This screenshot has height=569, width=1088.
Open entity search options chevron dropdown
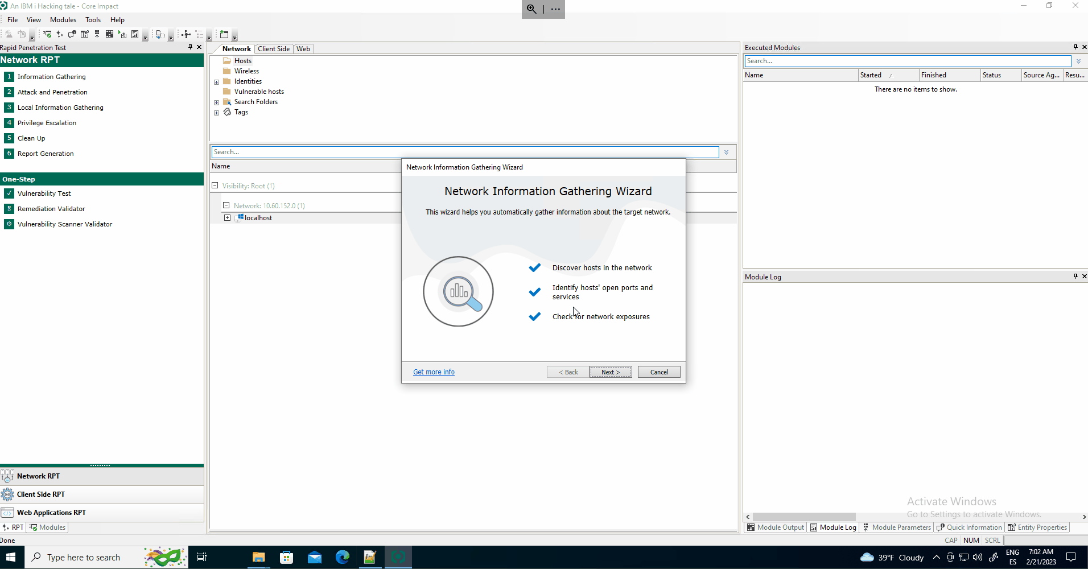coord(726,152)
